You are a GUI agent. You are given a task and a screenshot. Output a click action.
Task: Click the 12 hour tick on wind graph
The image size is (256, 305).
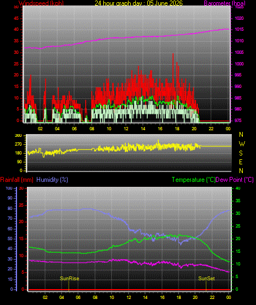click(126, 129)
